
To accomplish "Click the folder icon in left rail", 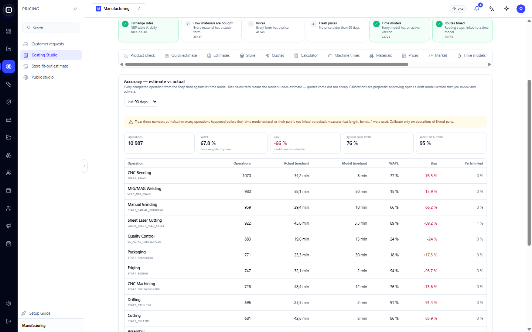I will (8, 138).
